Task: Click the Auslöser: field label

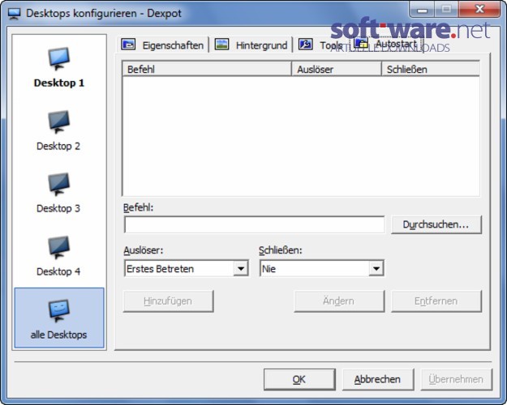Action: [144, 250]
